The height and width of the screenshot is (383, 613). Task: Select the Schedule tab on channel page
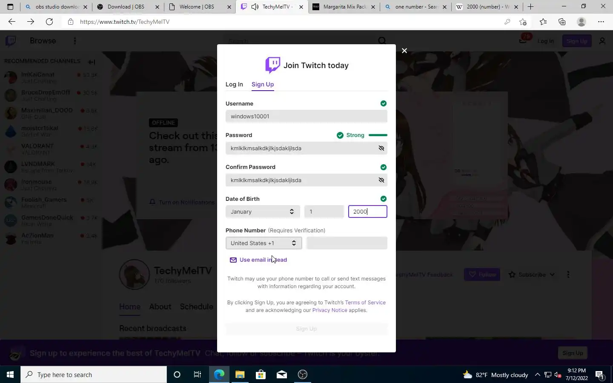click(x=197, y=307)
